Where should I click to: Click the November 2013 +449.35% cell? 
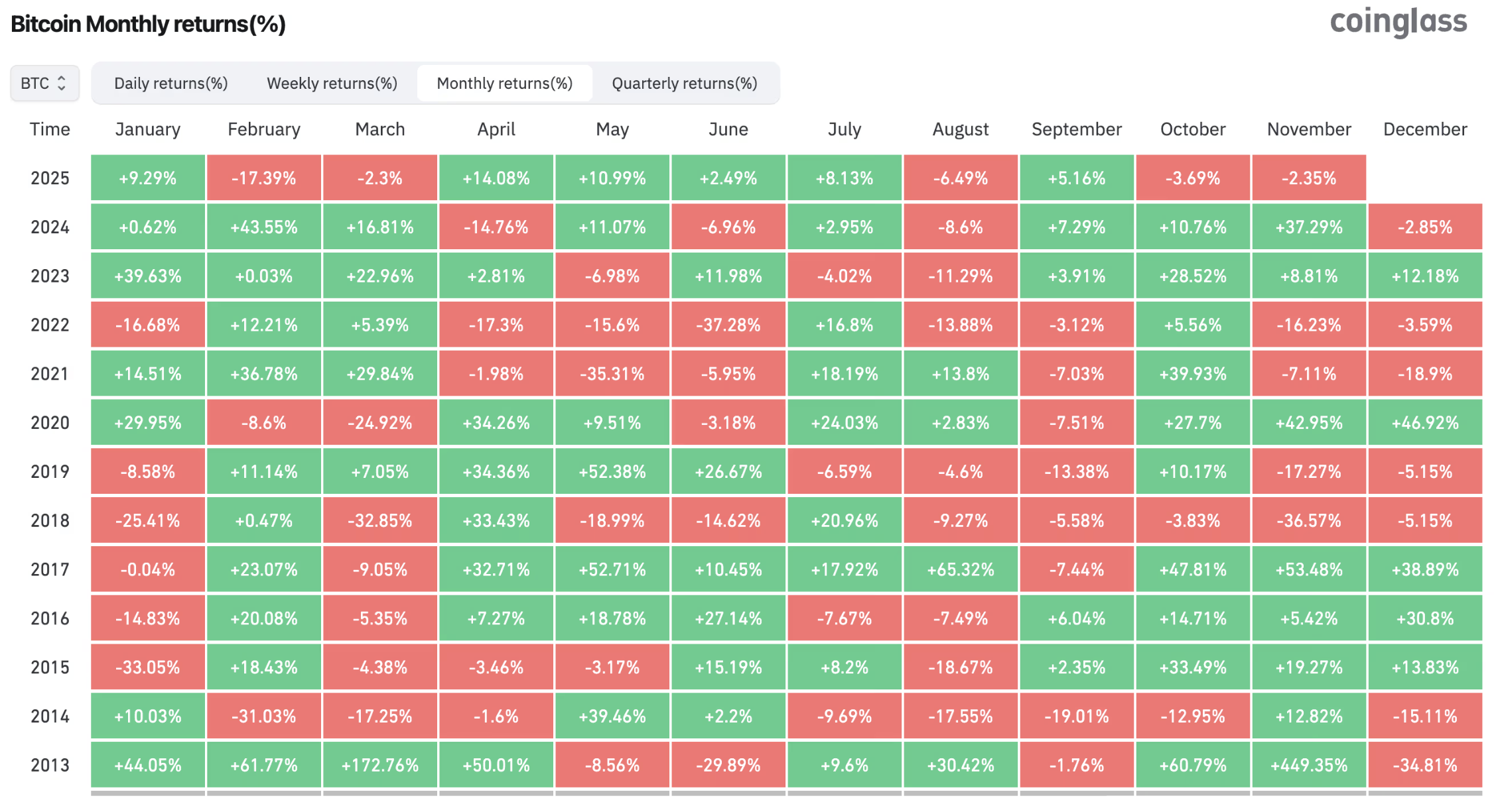tap(1308, 766)
